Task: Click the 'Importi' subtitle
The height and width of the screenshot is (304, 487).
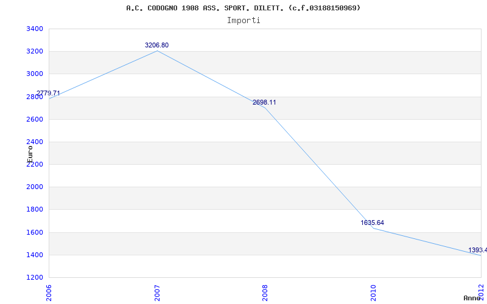Action: tap(243, 21)
